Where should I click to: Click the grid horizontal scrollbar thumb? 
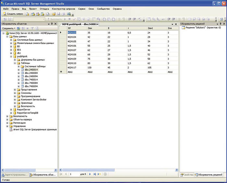(89, 170)
